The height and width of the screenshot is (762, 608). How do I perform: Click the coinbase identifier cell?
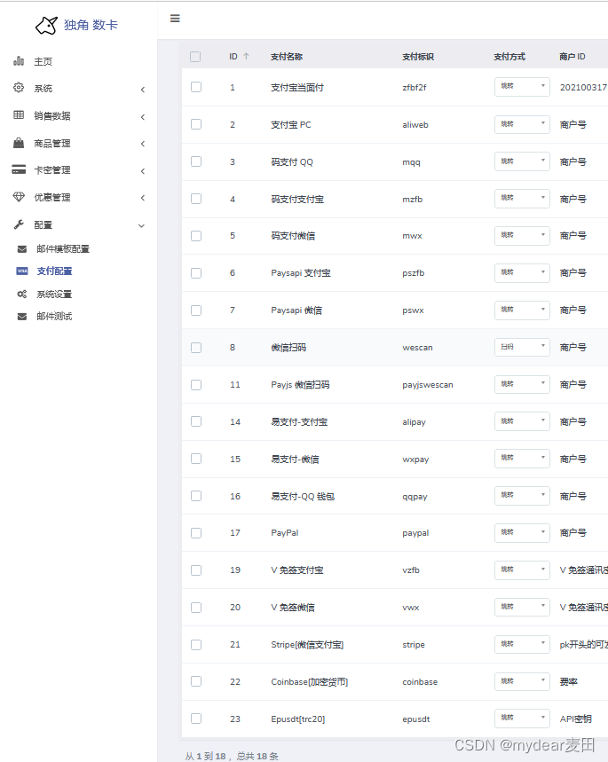pos(420,682)
